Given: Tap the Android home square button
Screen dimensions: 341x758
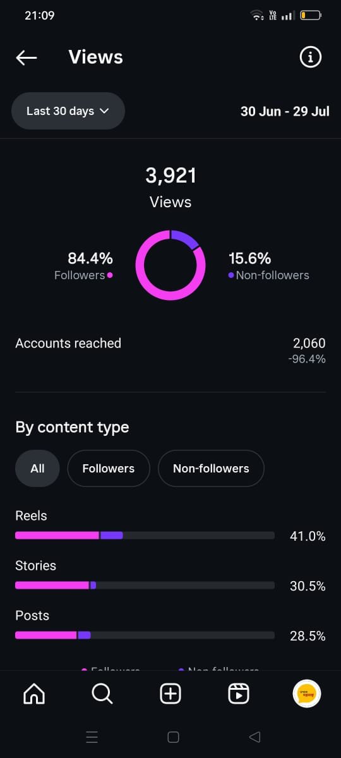Looking at the screenshot, I should pyautogui.click(x=173, y=737).
